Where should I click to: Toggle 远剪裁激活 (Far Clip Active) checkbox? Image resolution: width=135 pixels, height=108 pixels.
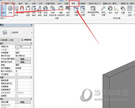click(17, 90)
